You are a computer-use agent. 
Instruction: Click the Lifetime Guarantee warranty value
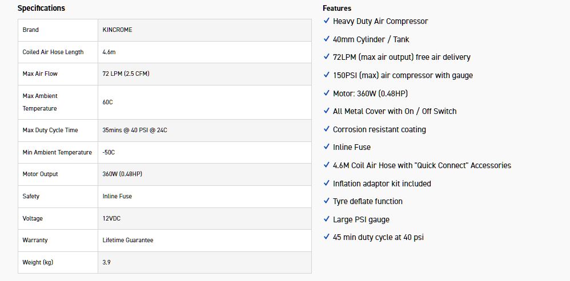coord(128,240)
